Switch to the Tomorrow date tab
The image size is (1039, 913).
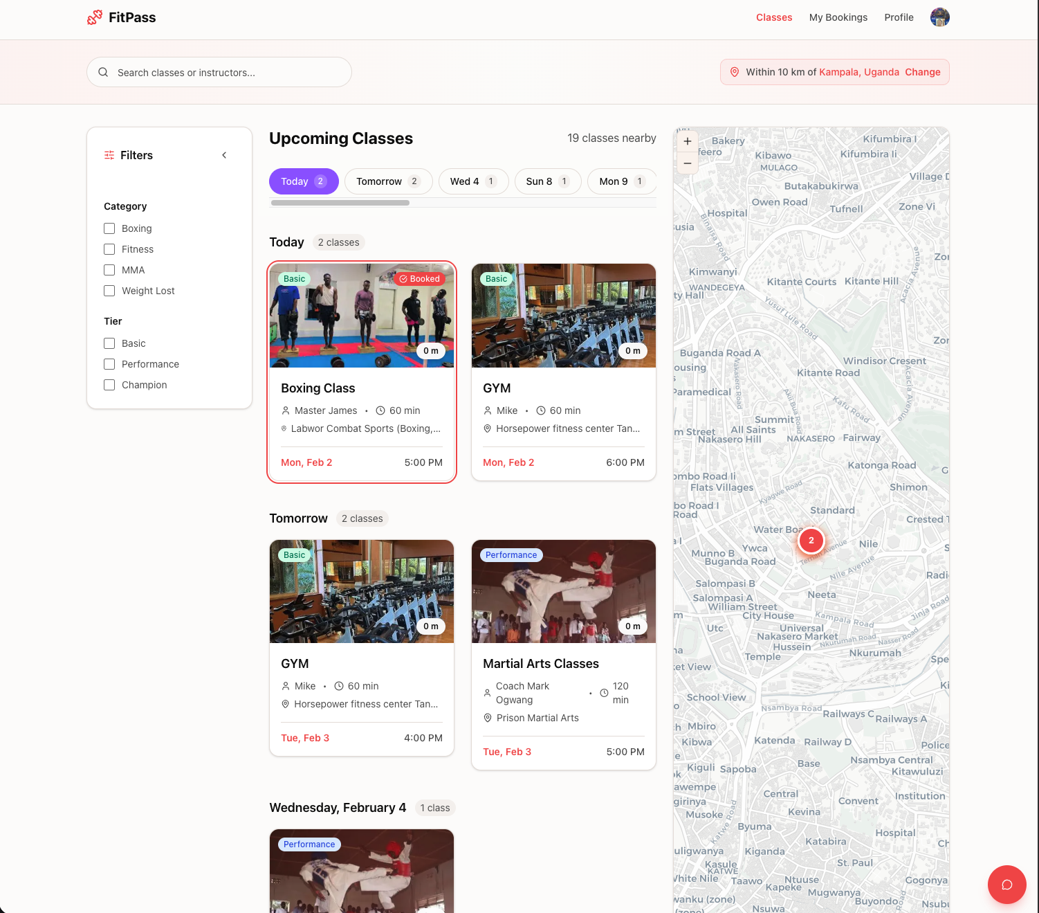click(x=388, y=181)
